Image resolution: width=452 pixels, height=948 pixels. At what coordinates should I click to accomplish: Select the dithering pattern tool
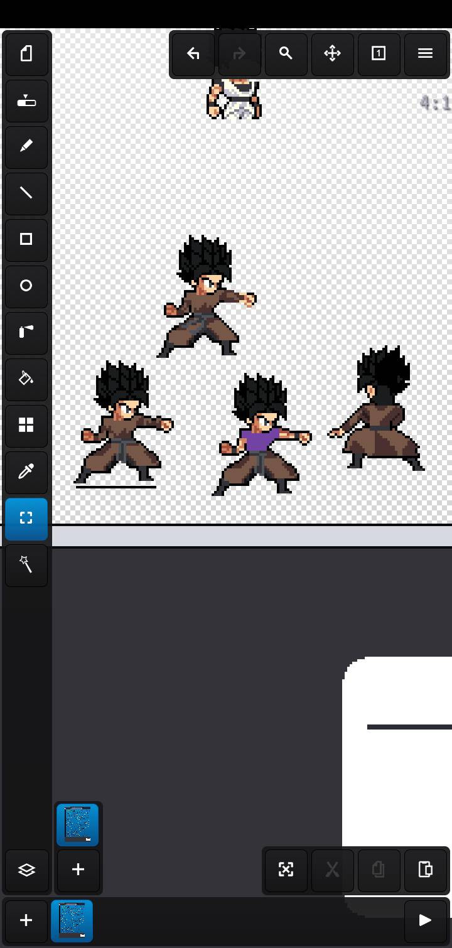pyautogui.click(x=26, y=426)
